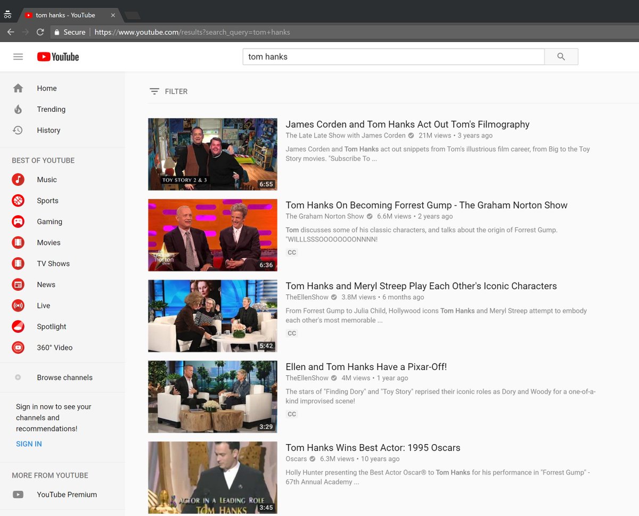Visit The Late Late Show with James Corden channel
The height and width of the screenshot is (516, 639).
tap(346, 135)
